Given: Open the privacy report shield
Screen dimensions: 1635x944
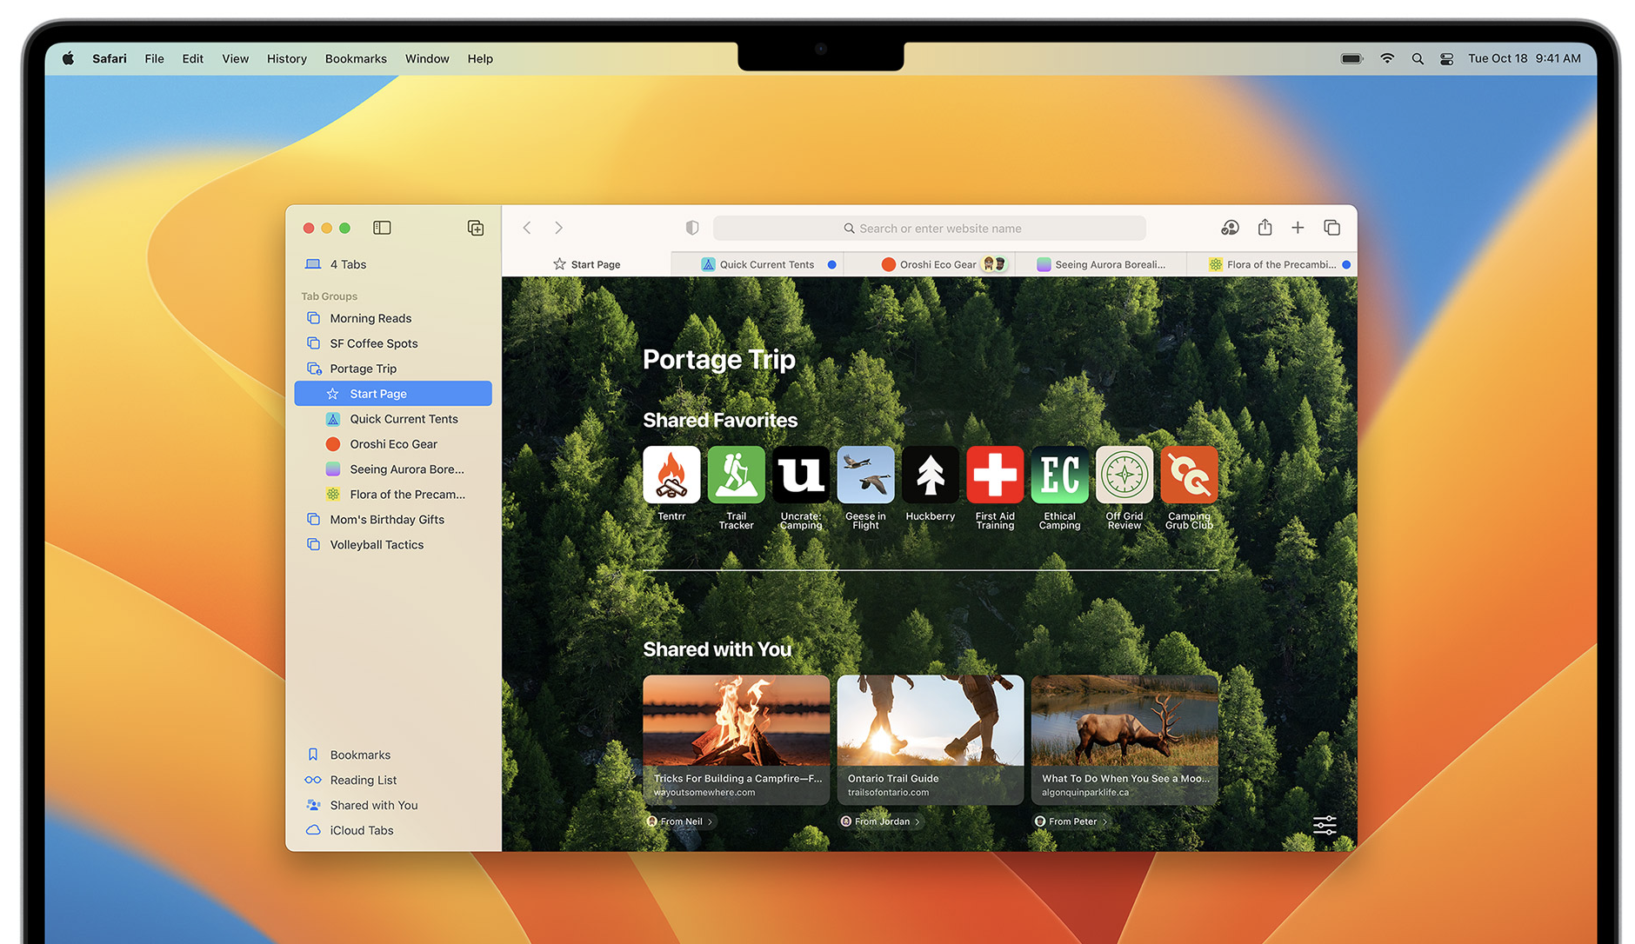Looking at the screenshot, I should (x=692, y=228).
